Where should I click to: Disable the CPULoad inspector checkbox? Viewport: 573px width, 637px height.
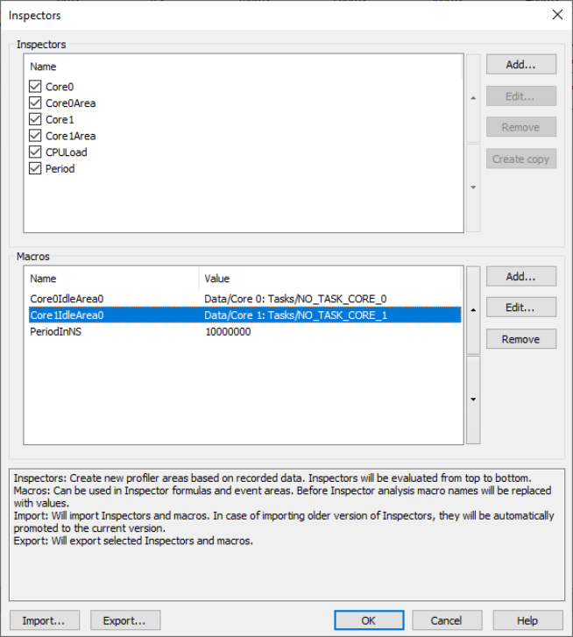(x=35, y=152)
